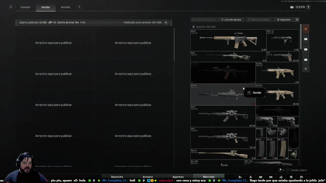The width and height of the screenshot is (326, 183).
Task: Click Publicados esta semana: 59/1000 text
Action: 143,22
